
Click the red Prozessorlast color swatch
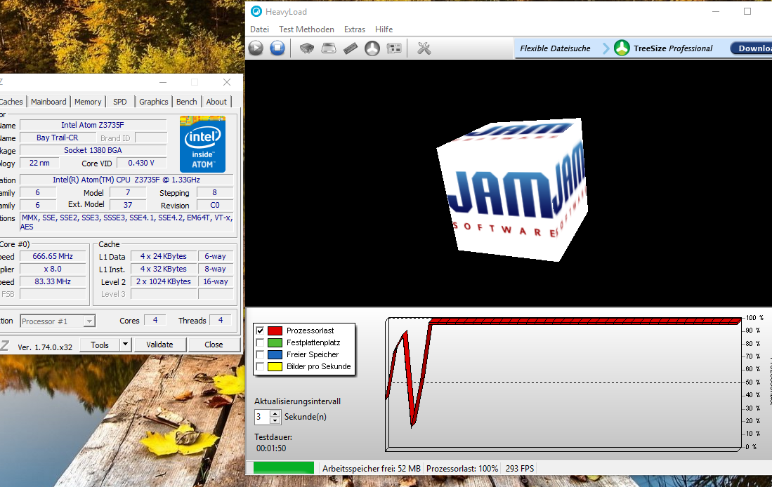click(275, 331)
